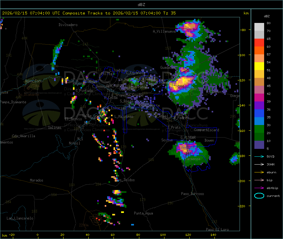The image size is (283, 239).
Task: Select the yellow eburn arrow symbol
Action: (x=259, y=172)
